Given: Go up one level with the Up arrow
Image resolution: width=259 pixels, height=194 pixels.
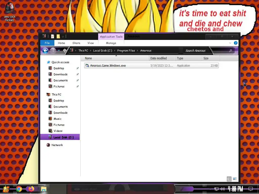Looking at the screenshot, I should point(64,51).
